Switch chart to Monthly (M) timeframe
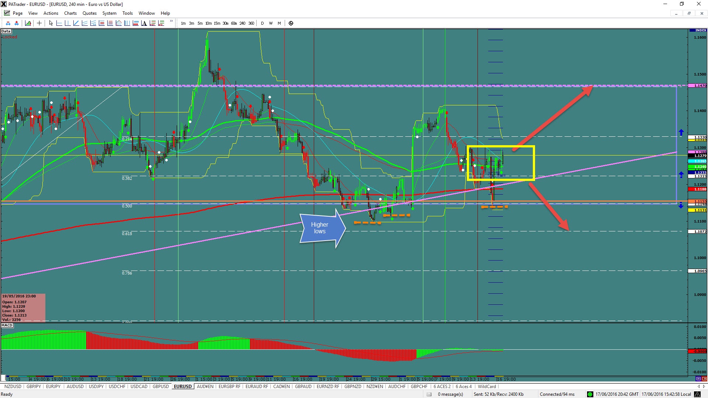This screenshot has width=708, height=398. click(279, 23)
